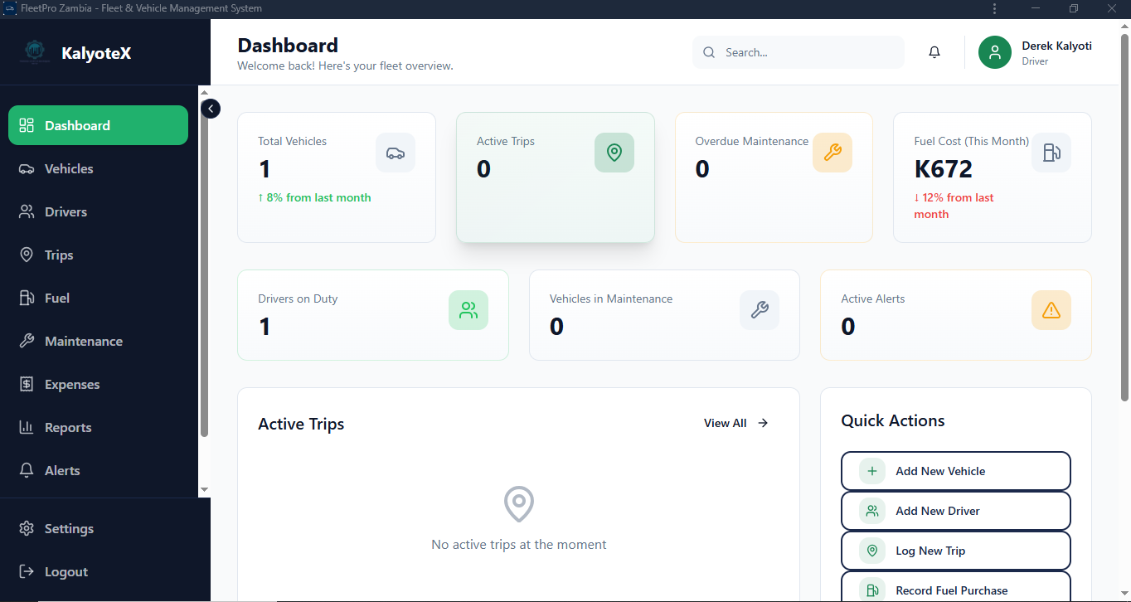The image size is (1131, 602).
Task: Click the people icon on Drivers on Duty card
Action: pyautogui.click(x=468, y=310)
